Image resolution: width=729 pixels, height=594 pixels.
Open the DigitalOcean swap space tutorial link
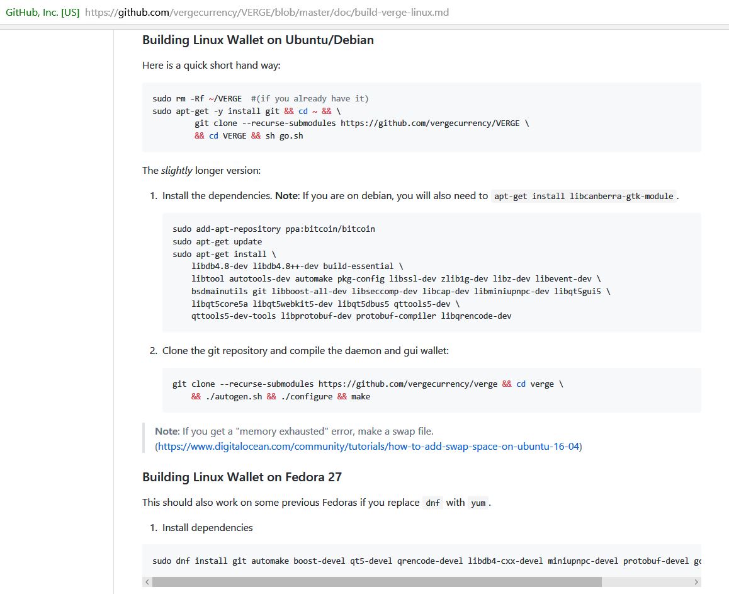[369, 447]
